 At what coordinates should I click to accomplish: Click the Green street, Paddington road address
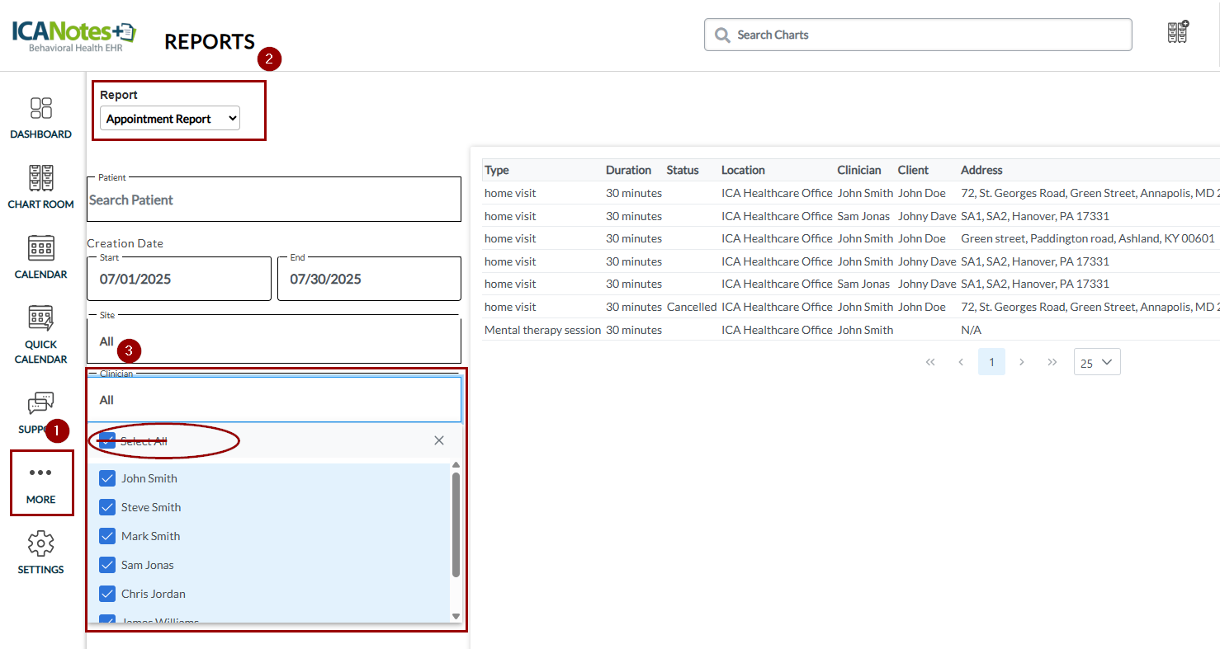click(x=1088, y=238)
